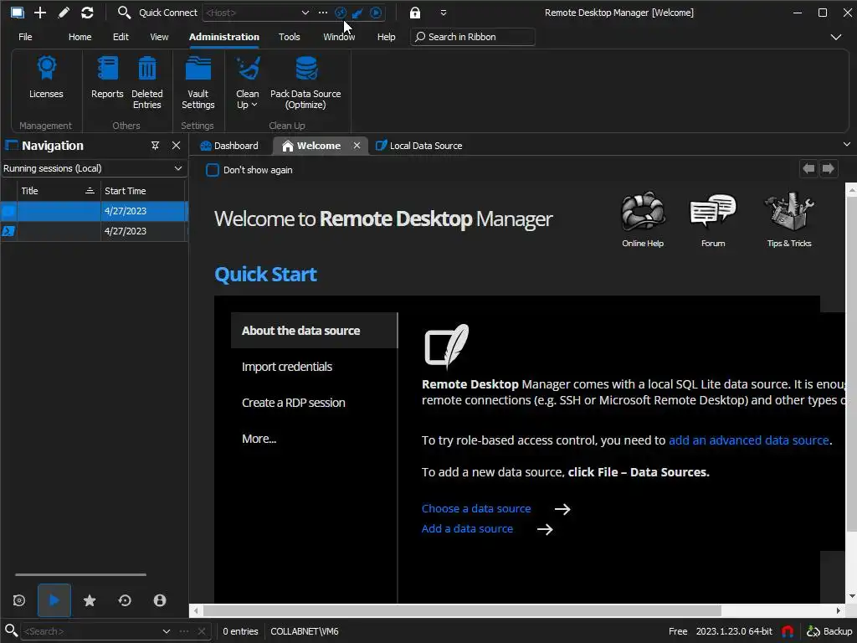Click the Quick Connect host input field

click(250, 13)
